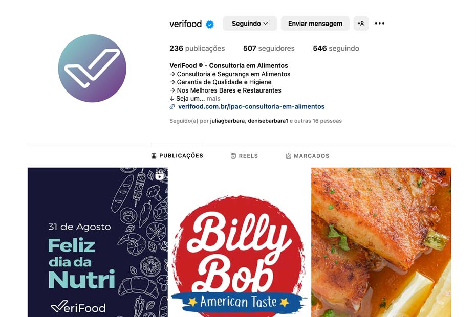This screenshot has width=476, height=317.
Task: Click the grid icon beside Publicações
Action: (154, 156)
